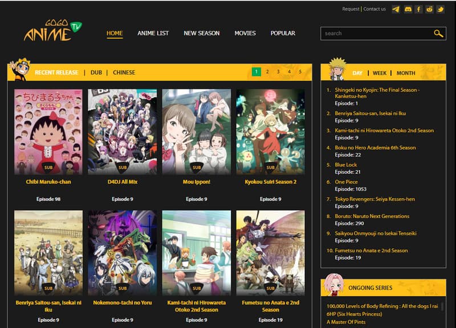
Task: Select the RECENT RELEASE tab
Action: point(56,72)
